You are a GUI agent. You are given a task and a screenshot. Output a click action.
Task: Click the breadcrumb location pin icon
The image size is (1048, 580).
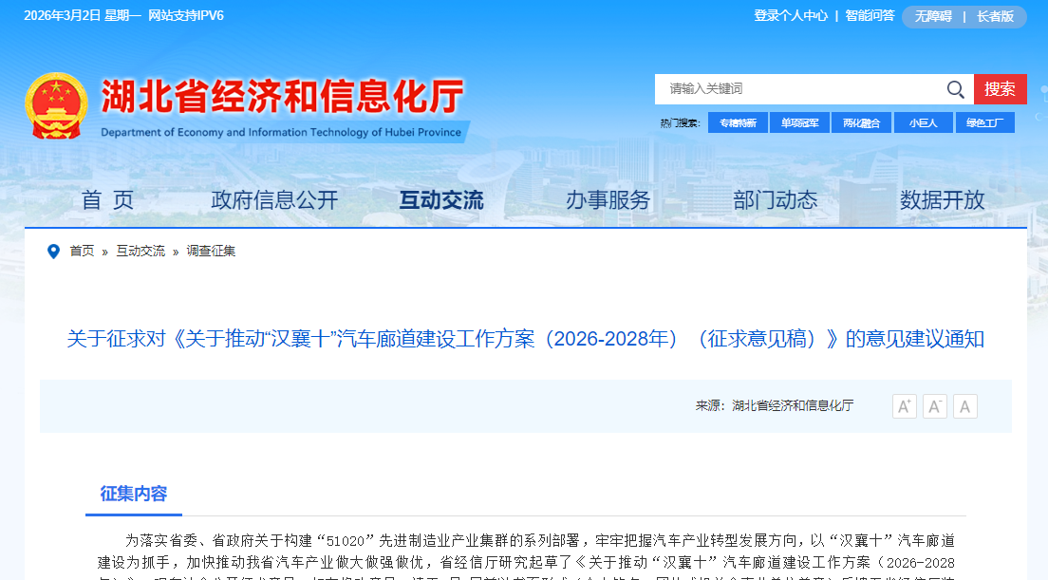(x=53, y=252)
